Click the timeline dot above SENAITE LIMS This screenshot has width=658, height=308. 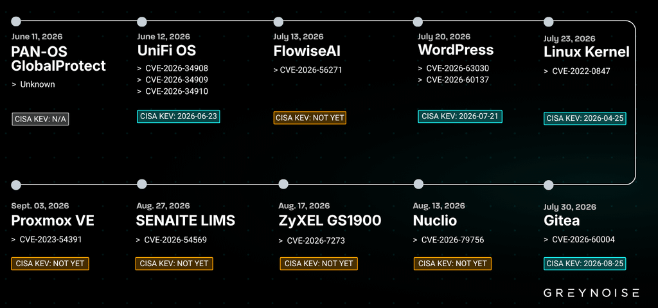tap(142, 184)
